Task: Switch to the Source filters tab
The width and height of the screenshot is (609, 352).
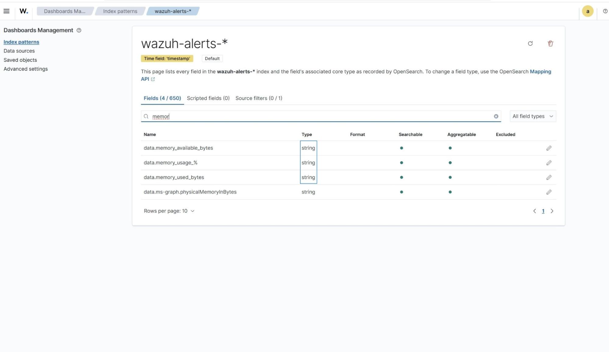Action: point(259,98)
